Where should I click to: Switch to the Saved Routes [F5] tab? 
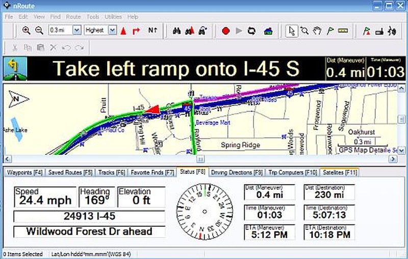coord(70,172)
